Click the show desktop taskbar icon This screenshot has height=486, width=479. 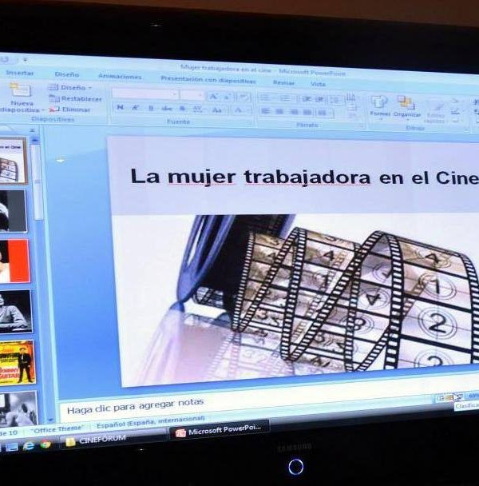12,447
